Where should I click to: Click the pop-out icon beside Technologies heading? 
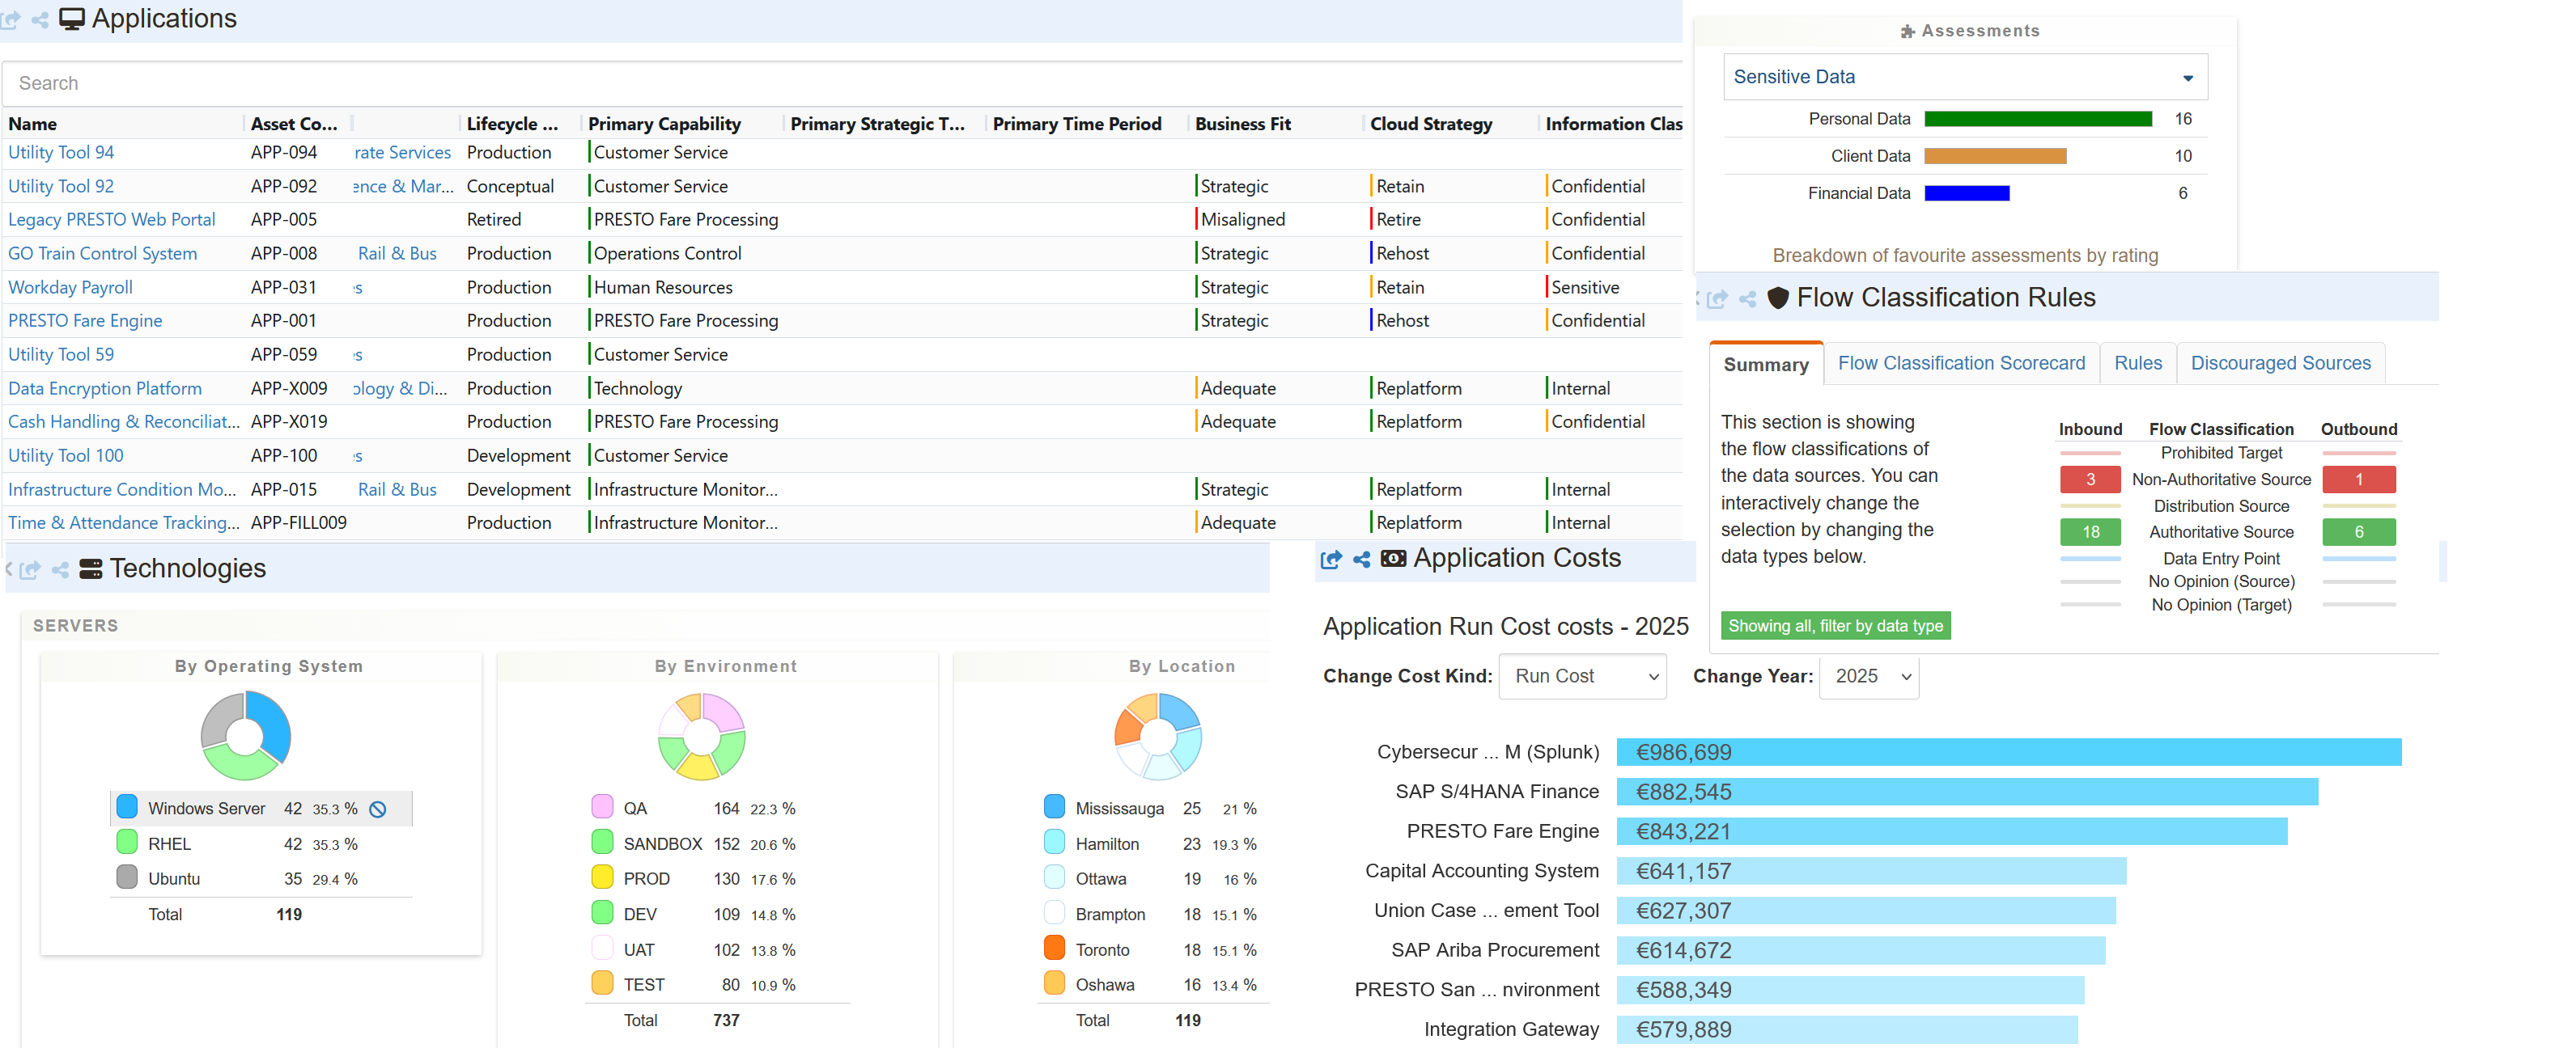click(30, 569)
